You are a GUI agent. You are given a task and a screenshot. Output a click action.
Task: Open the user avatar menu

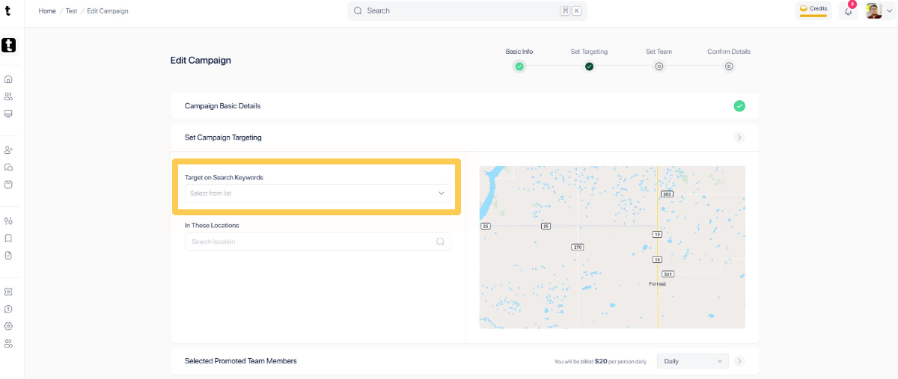point(877,11)
